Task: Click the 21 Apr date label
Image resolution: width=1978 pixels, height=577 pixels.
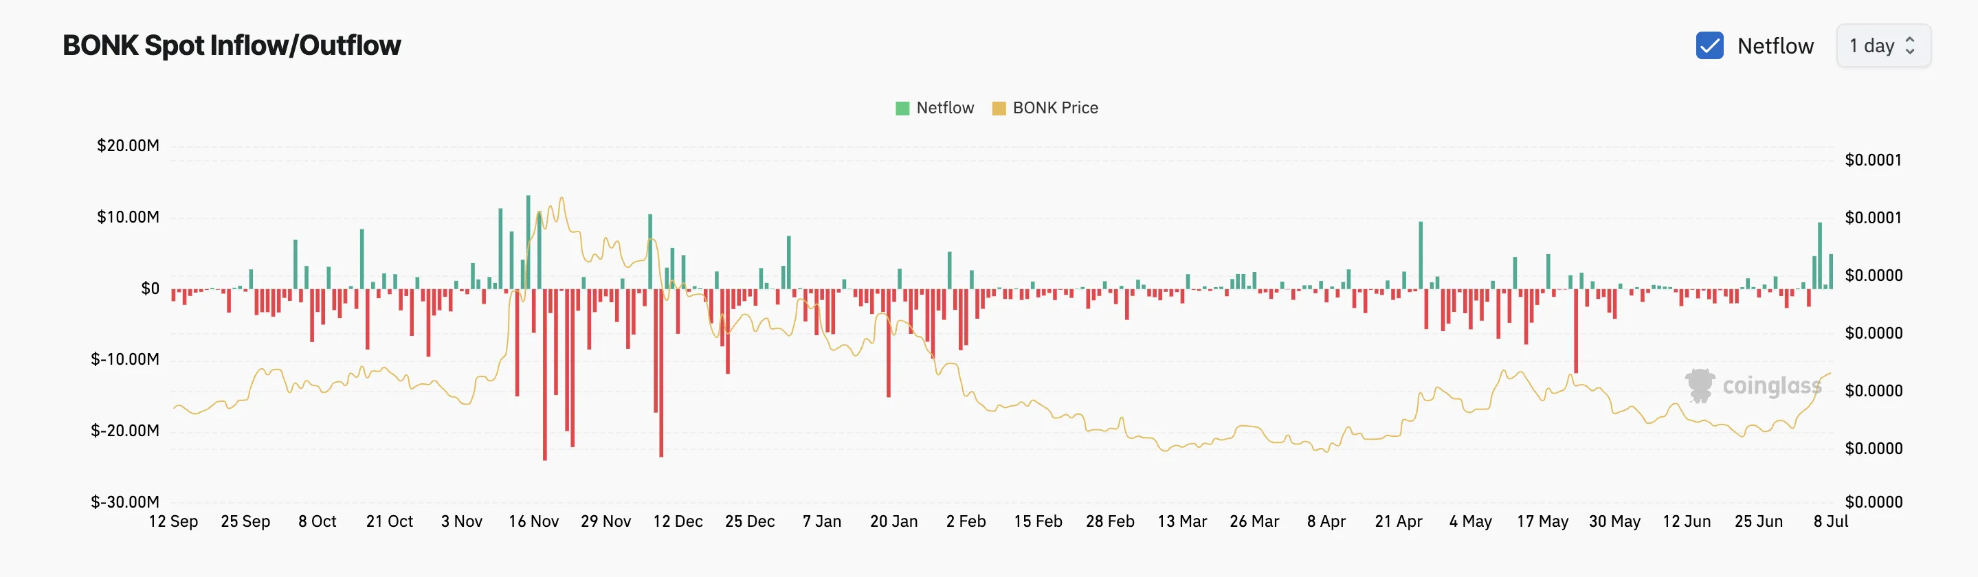Action: pos(1397,522)
